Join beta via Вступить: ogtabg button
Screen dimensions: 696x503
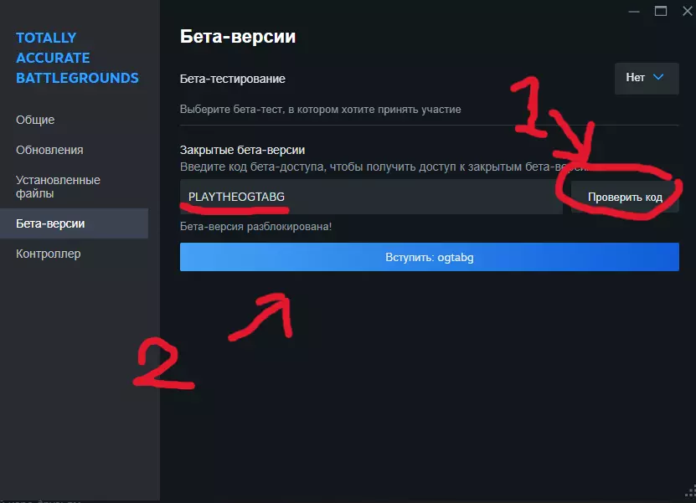(429, 257)
